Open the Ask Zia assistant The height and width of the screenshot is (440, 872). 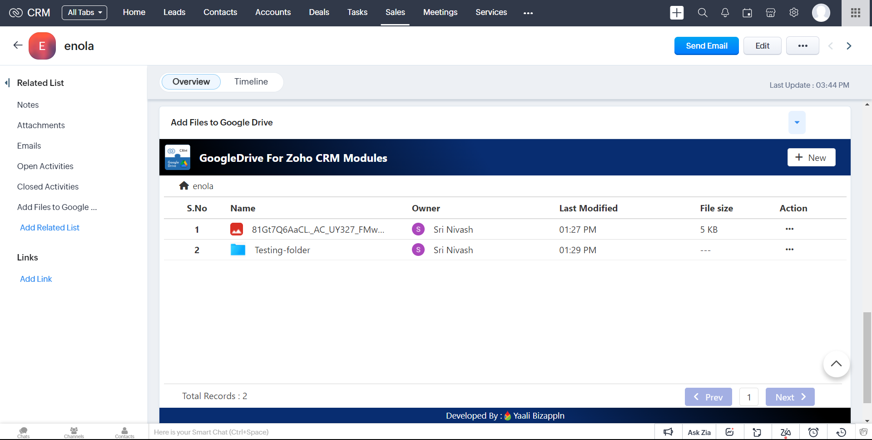699,432
